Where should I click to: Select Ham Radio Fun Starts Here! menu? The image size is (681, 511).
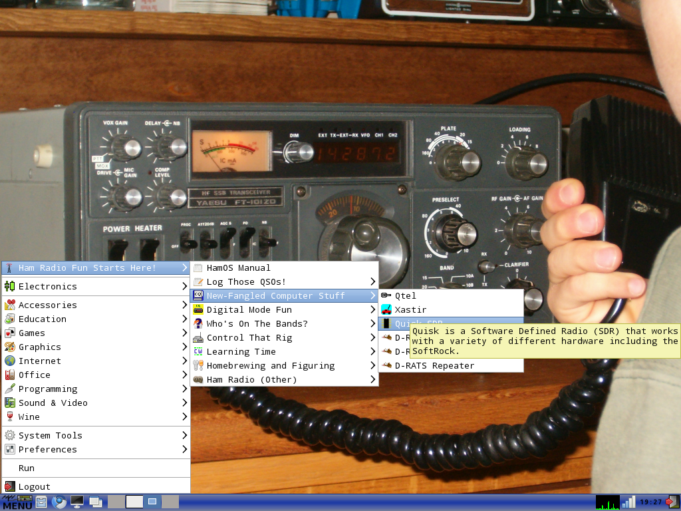96,268
